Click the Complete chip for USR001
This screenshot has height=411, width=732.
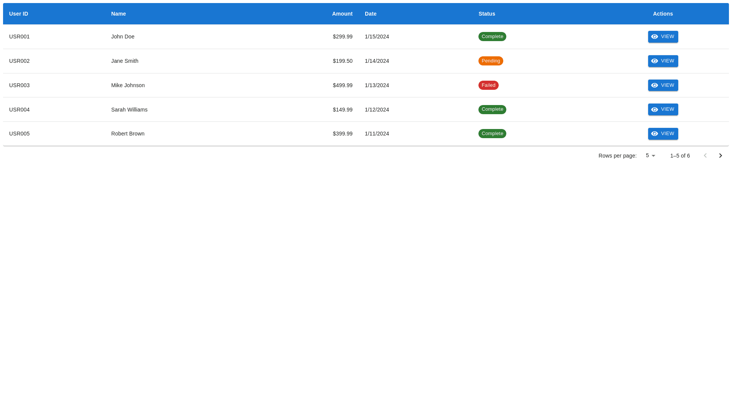point(492,37)
